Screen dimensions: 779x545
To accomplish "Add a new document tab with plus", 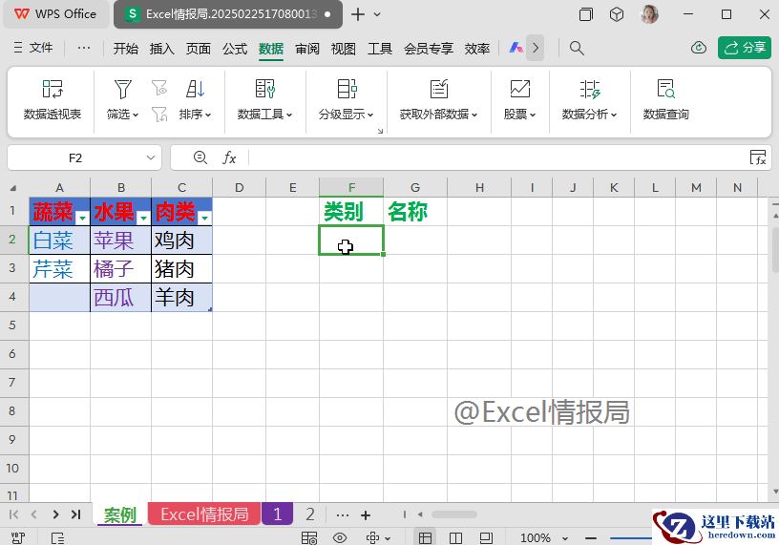I will pos(358,14).
